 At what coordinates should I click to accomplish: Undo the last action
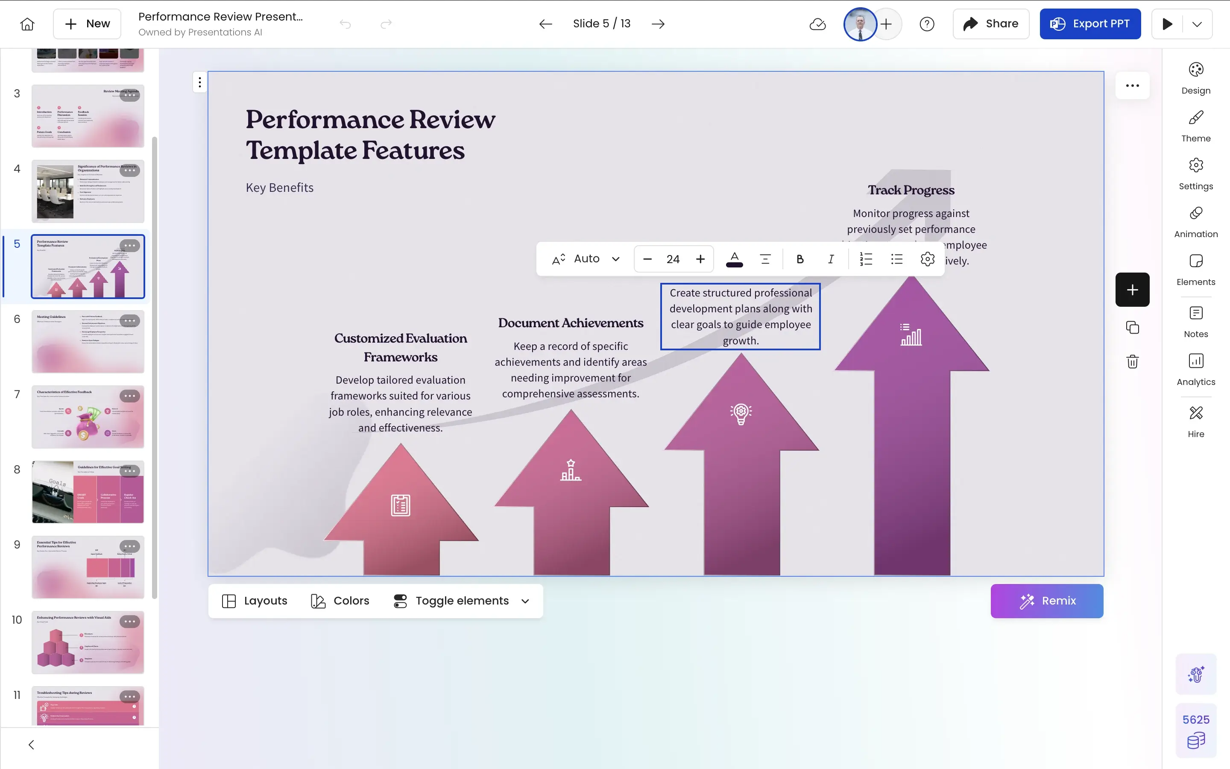pyautogui.click(x=345, y=24)
